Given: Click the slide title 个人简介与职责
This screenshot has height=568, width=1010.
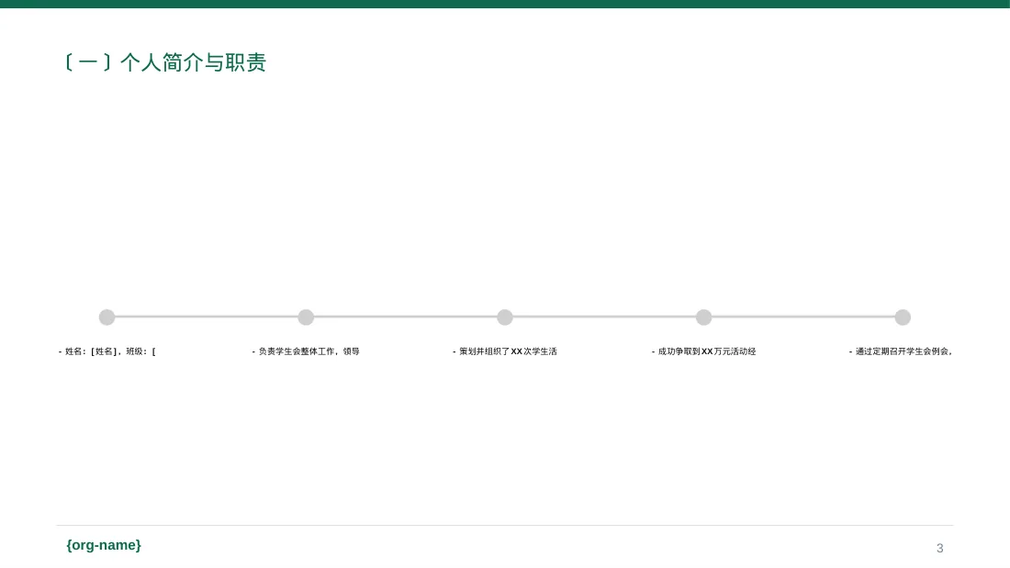Looking at the screenshot, I should [163, 62].
